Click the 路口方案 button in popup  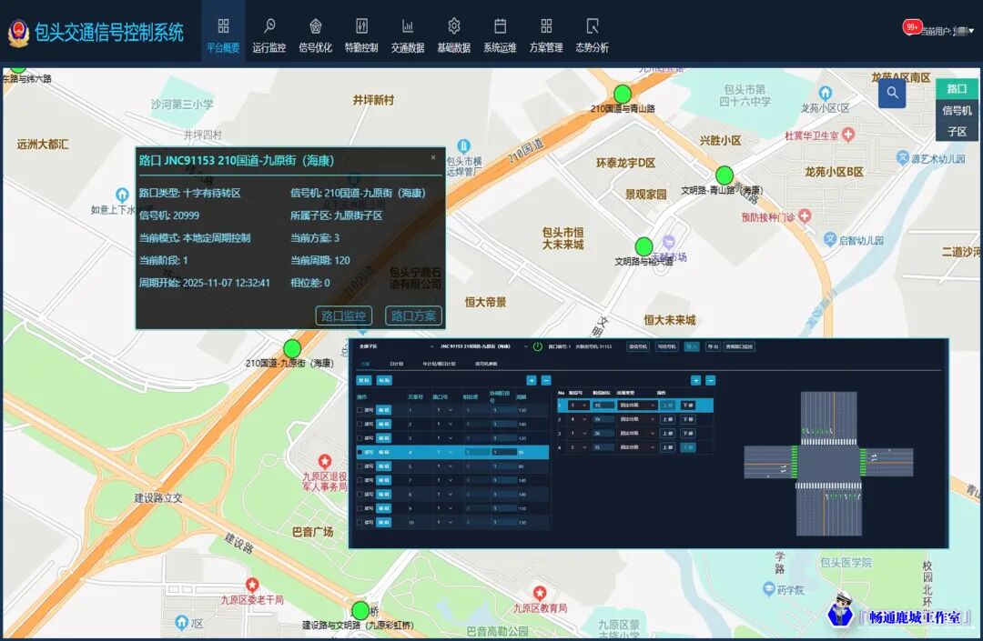click(x=413, y=315)
